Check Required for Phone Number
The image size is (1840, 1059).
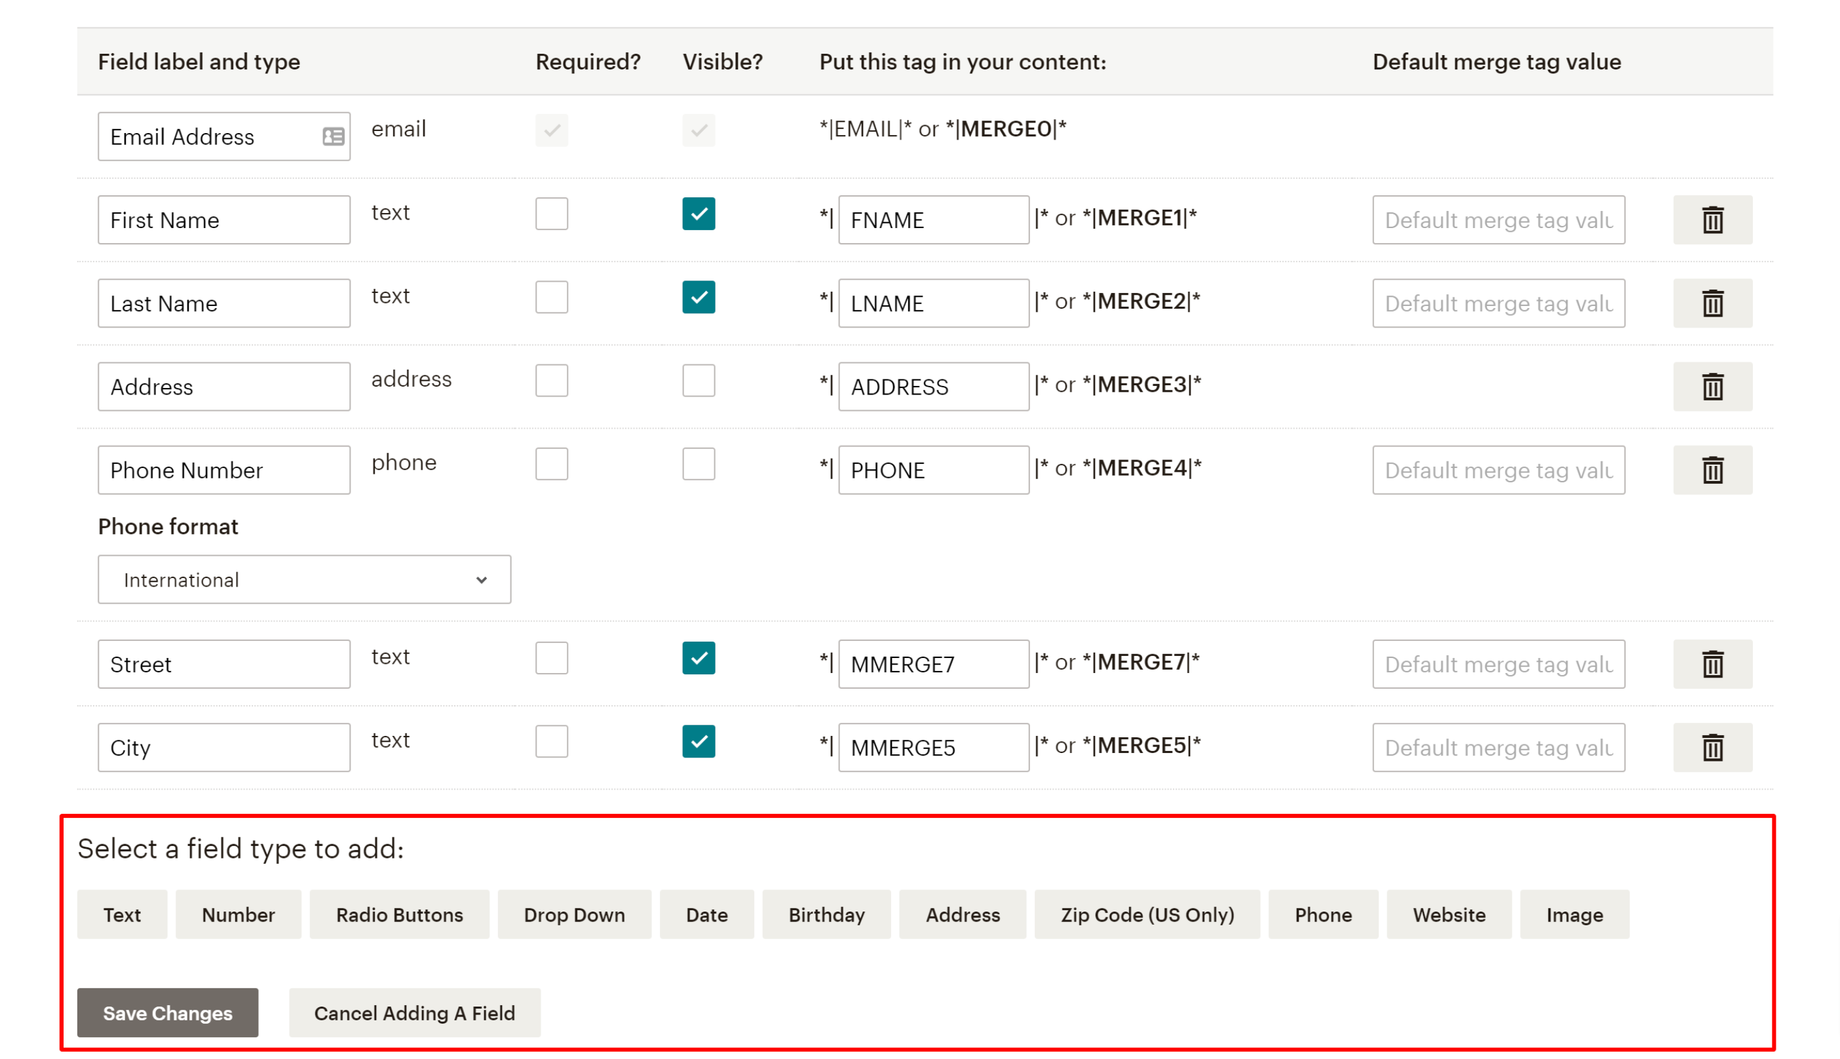coord(551,464)
